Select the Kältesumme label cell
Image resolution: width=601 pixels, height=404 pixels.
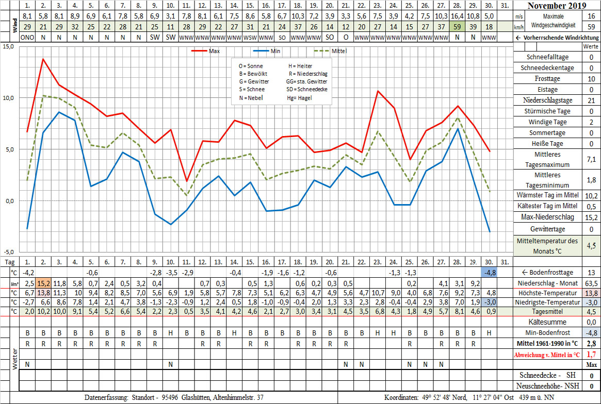[547, 322]
